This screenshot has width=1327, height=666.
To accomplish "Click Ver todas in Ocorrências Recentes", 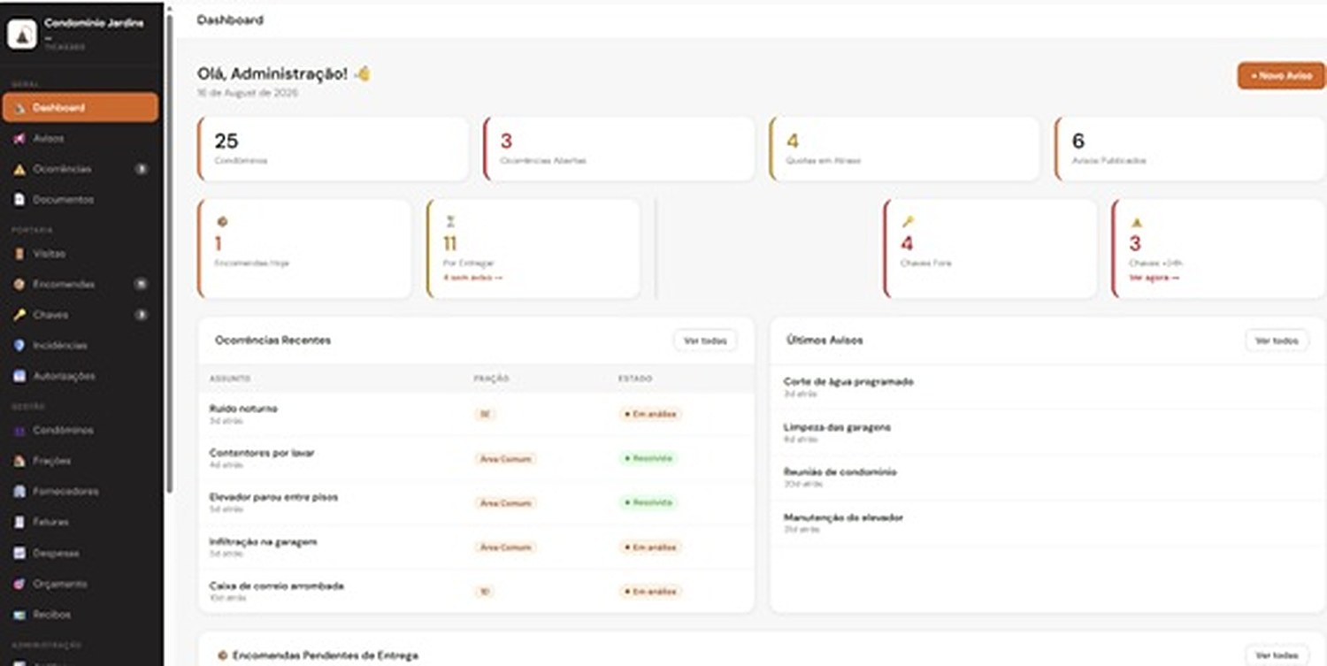I will coord(705,341).
